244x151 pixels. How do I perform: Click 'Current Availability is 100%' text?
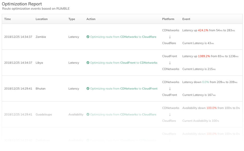201,121
